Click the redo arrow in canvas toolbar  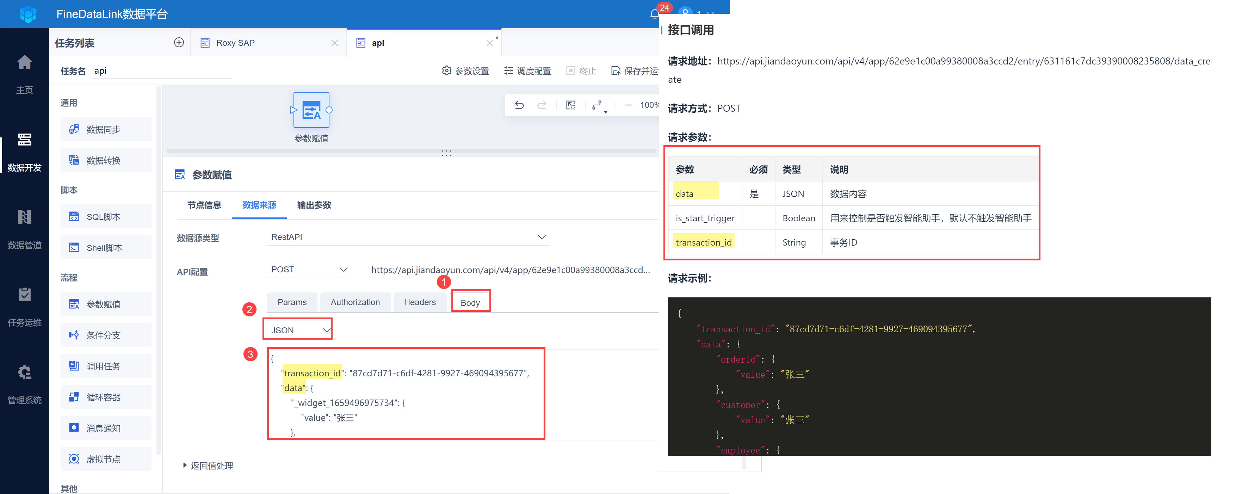click(x=542, y=105)
